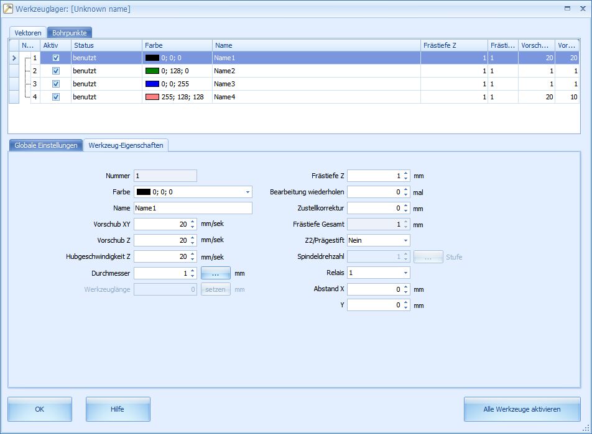Toggle Aktiv checkbox for Name3 row
This screenshot has width=592, height=434.
tap(56, 84)
